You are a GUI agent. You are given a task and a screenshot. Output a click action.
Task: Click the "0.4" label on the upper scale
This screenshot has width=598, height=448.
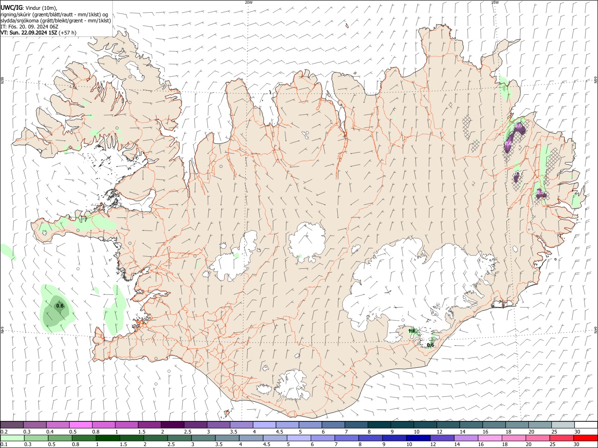click(50, 432)
